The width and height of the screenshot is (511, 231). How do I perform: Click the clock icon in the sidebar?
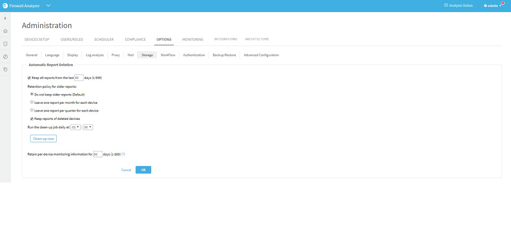(x=5, y=57)
